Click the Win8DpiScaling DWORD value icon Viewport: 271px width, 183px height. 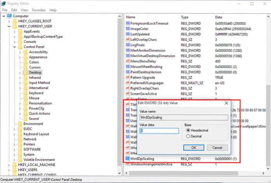(x=128, y=159)
